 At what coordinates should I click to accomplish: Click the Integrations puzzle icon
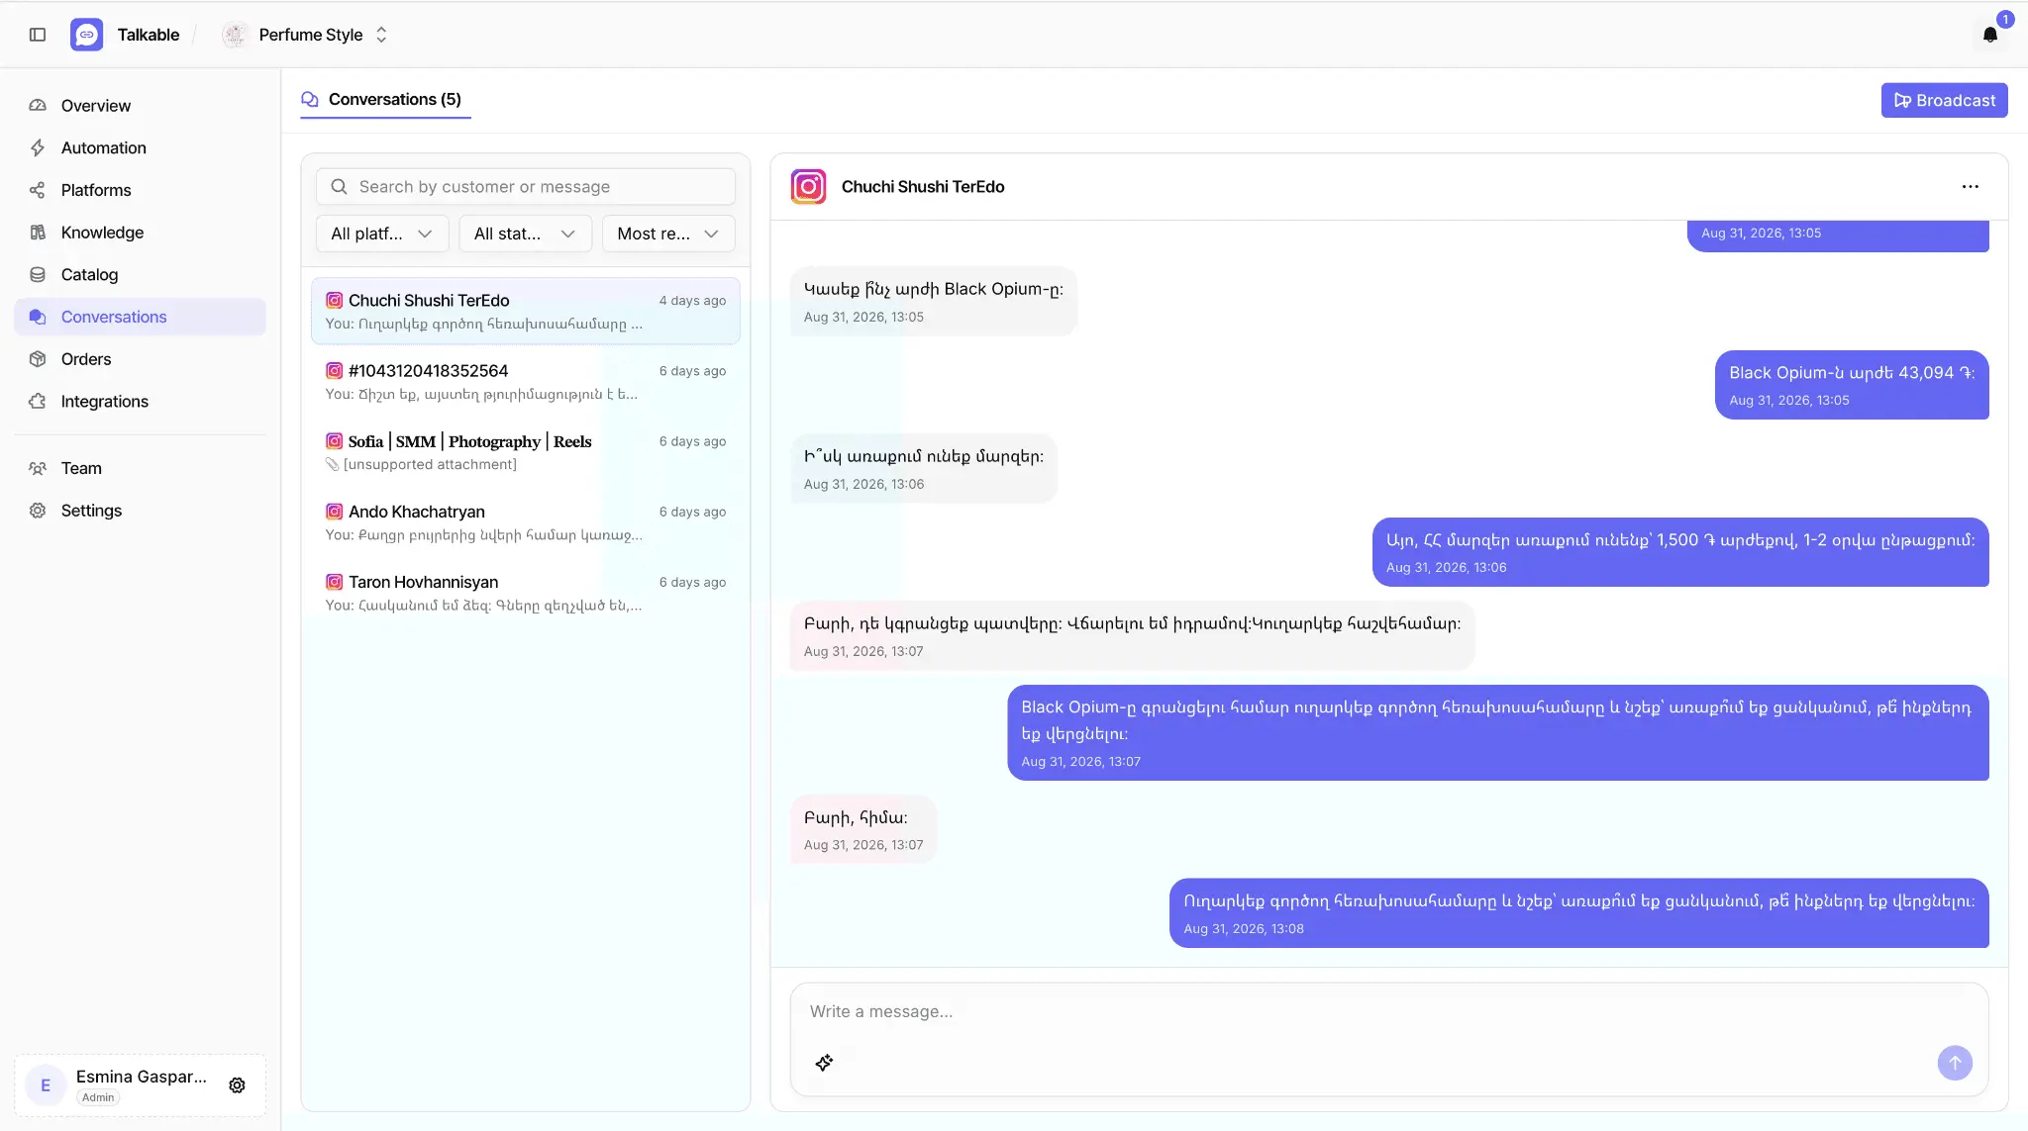(x=38, y=401)
